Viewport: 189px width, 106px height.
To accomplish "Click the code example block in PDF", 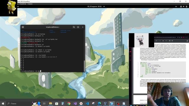I will click(x=163, y=69).
